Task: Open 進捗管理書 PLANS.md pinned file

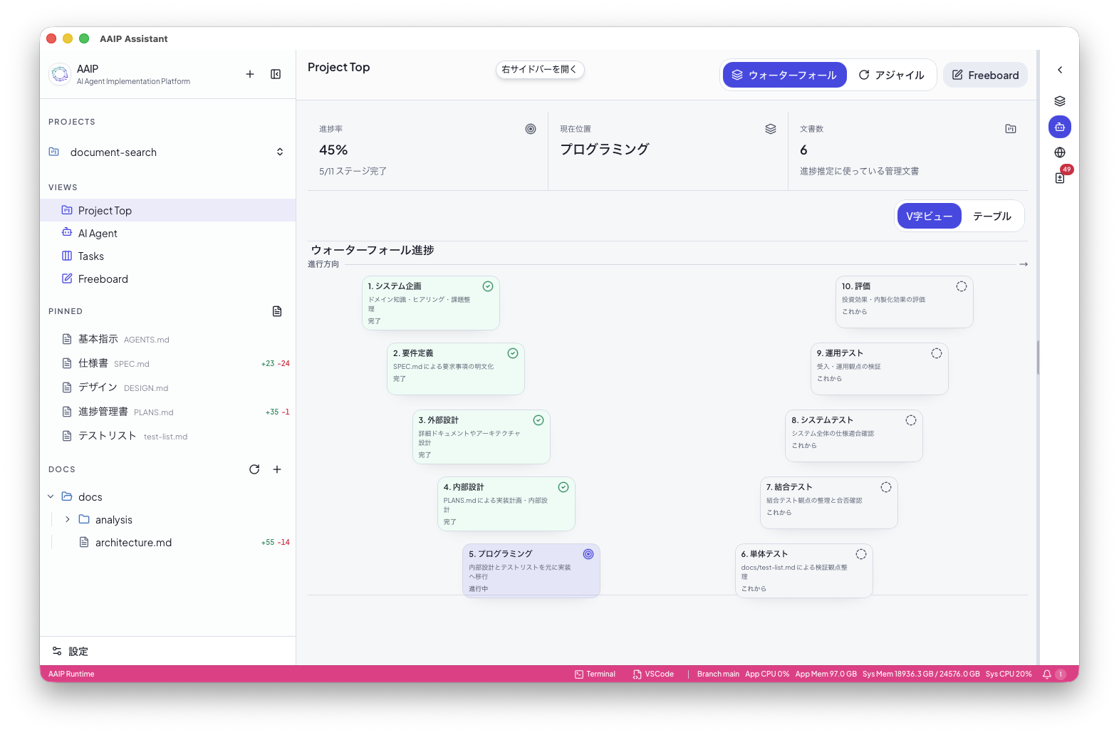Action: [168, 412]
